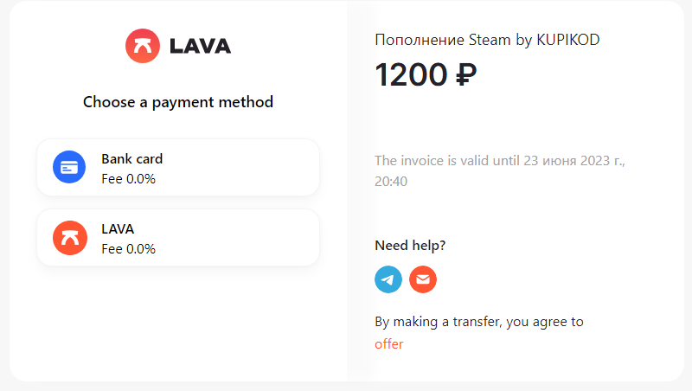Click the ruble currency symbol
Viewport: 692px width, 391px height.
tap(466, 74)
